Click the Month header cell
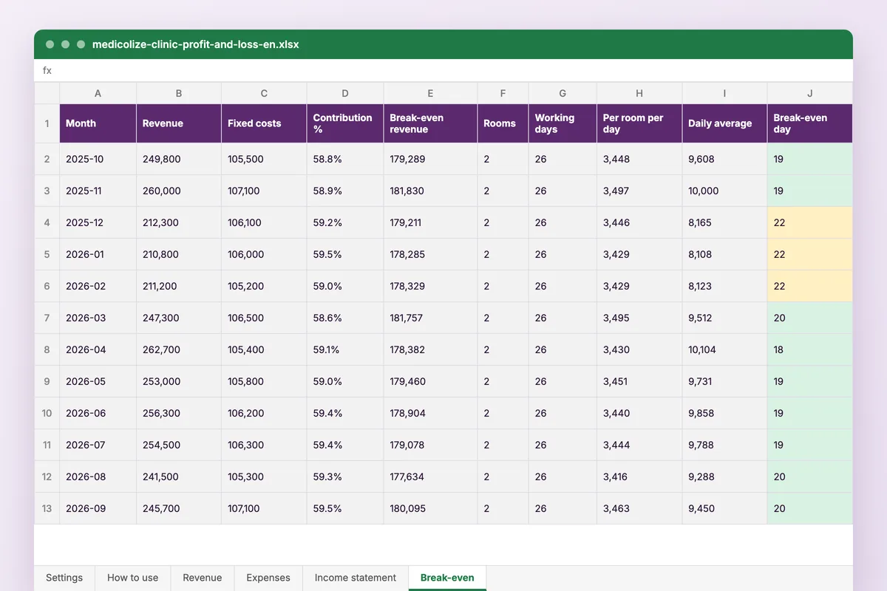887x591 pixels. point(98,123)
